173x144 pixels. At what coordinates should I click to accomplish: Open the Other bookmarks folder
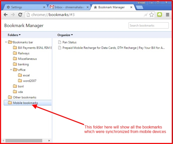(25, 97)
